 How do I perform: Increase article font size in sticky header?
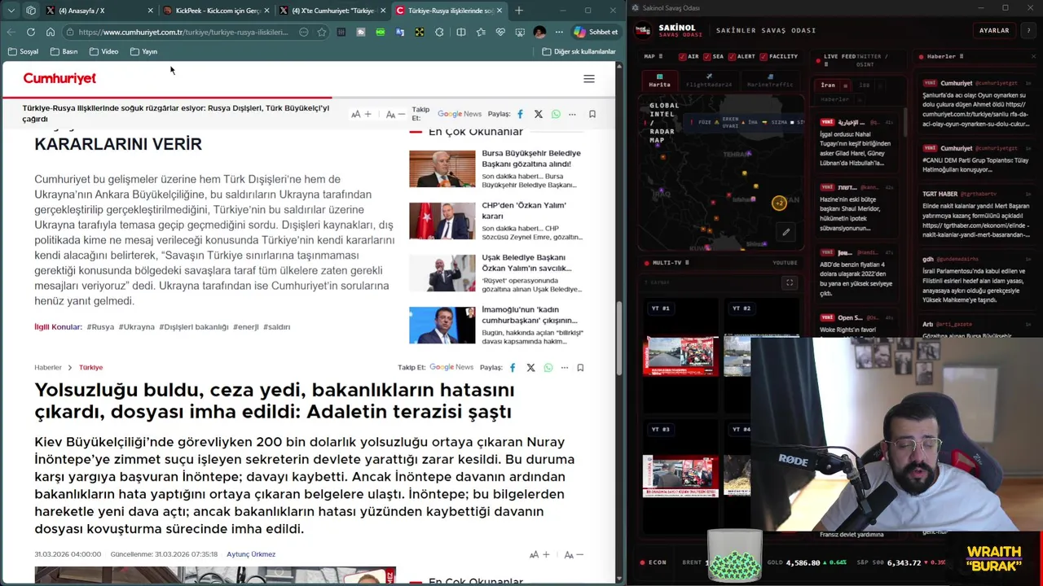(x=361, y=114)
